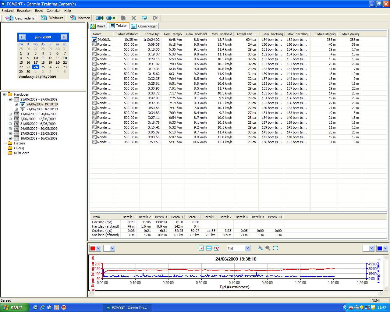The width and height of the screenshot is (390, 312).
Task: Zoom in on the graph
Action: tap(260, 248)
